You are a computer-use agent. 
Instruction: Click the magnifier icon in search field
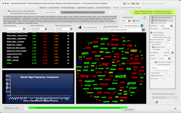point(143,3)
